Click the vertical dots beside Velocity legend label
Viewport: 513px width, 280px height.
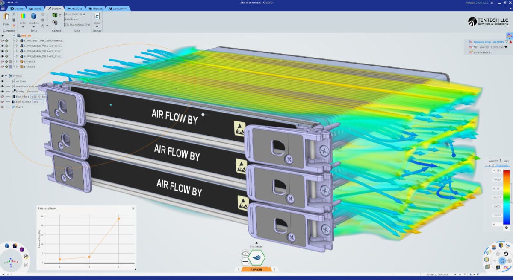point(500,161)
